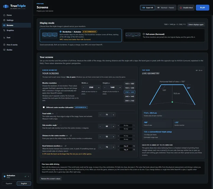The image size is (213, 189).
Task: Decrease Distance to the centre monitor
Action: [100, 136]
